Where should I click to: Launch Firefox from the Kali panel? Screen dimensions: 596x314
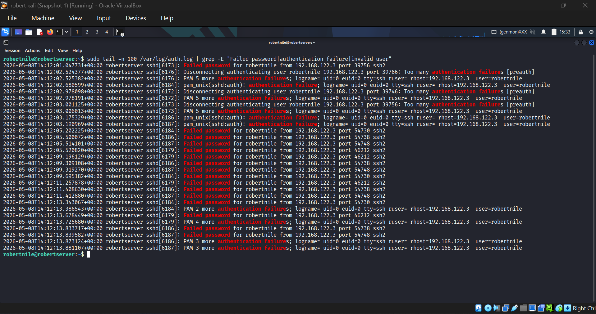tap(50, 32)
